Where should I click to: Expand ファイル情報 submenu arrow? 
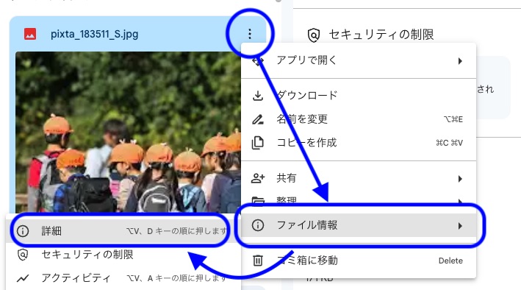[x=460, y=226]
